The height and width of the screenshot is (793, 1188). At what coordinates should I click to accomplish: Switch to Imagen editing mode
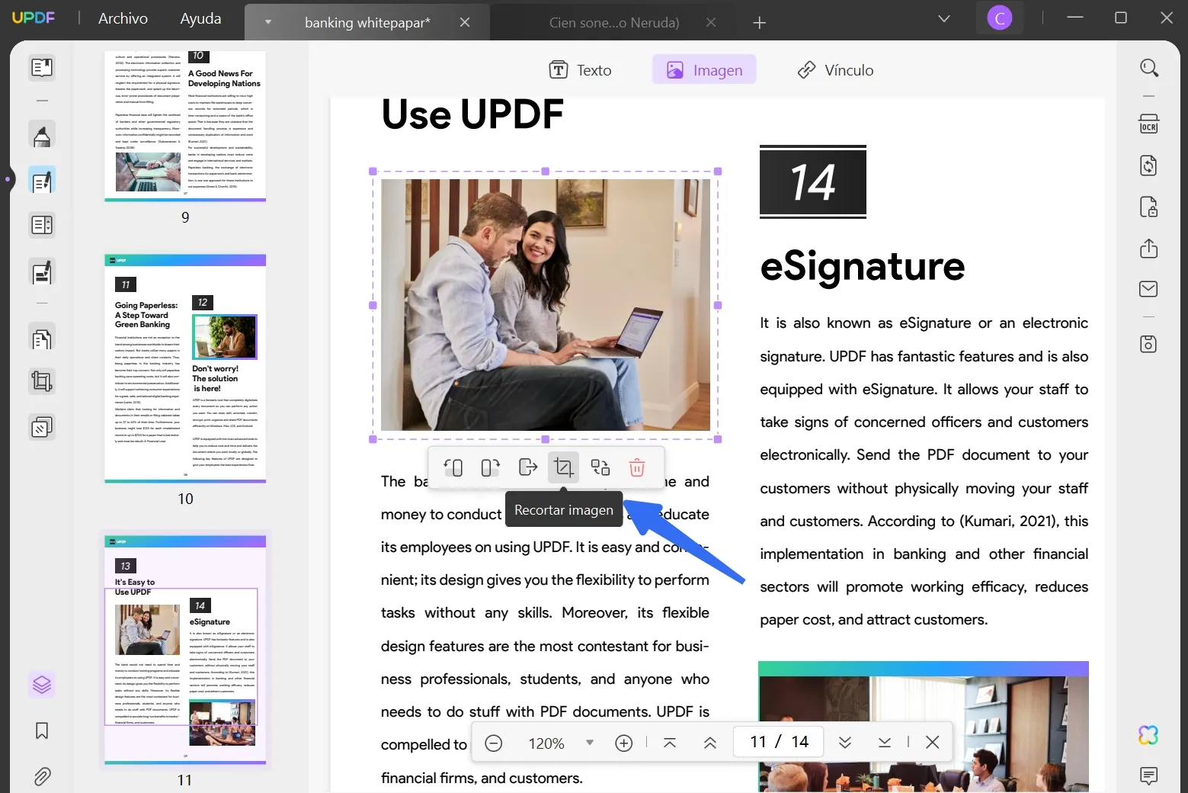click(x=704, y=70)
